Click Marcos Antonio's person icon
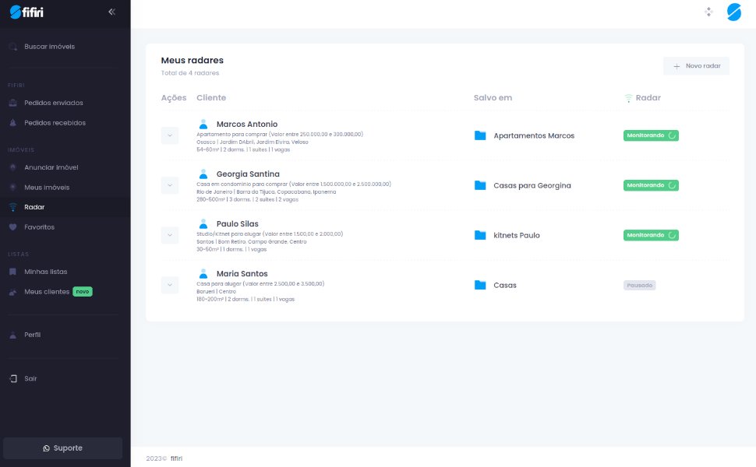Screen dimensions: 756x467 (203, 124)
